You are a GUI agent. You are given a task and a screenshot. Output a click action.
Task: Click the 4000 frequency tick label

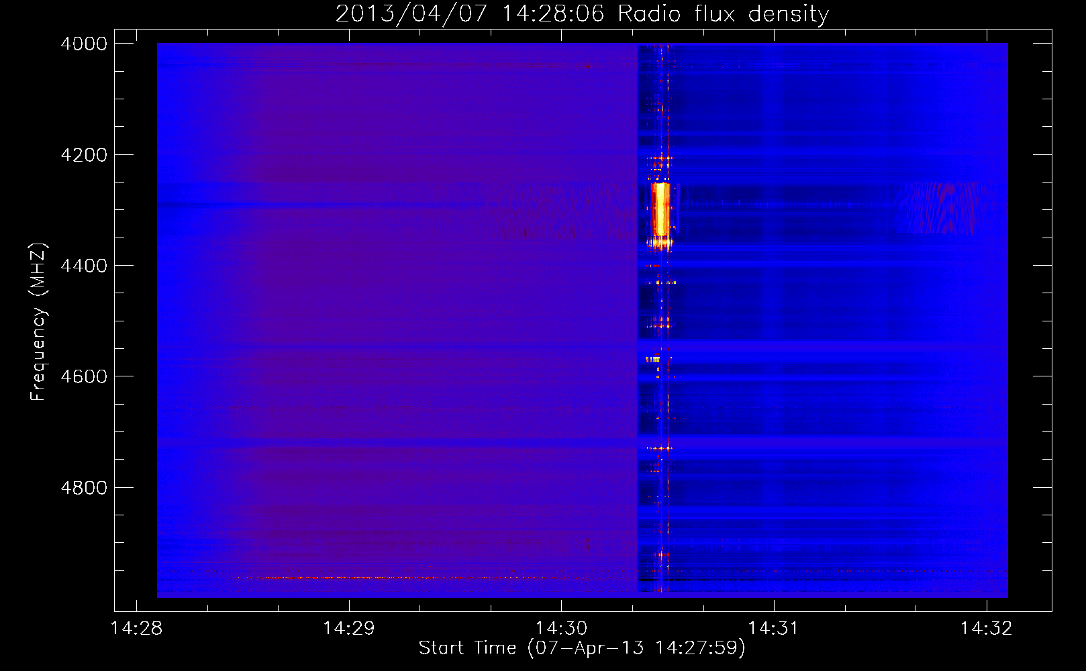pos(84,44)
